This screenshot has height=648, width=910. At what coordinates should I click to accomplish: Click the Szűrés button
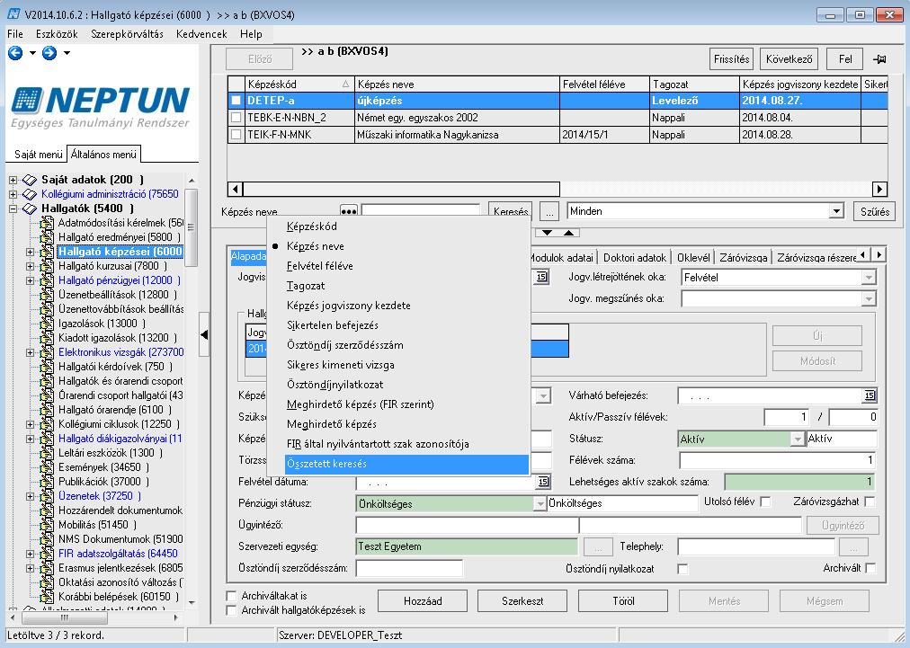click(x=875, y=212)
